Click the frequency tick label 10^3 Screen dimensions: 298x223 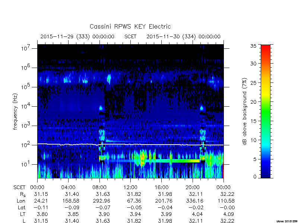pyautogui.click(x=26, y=125)
